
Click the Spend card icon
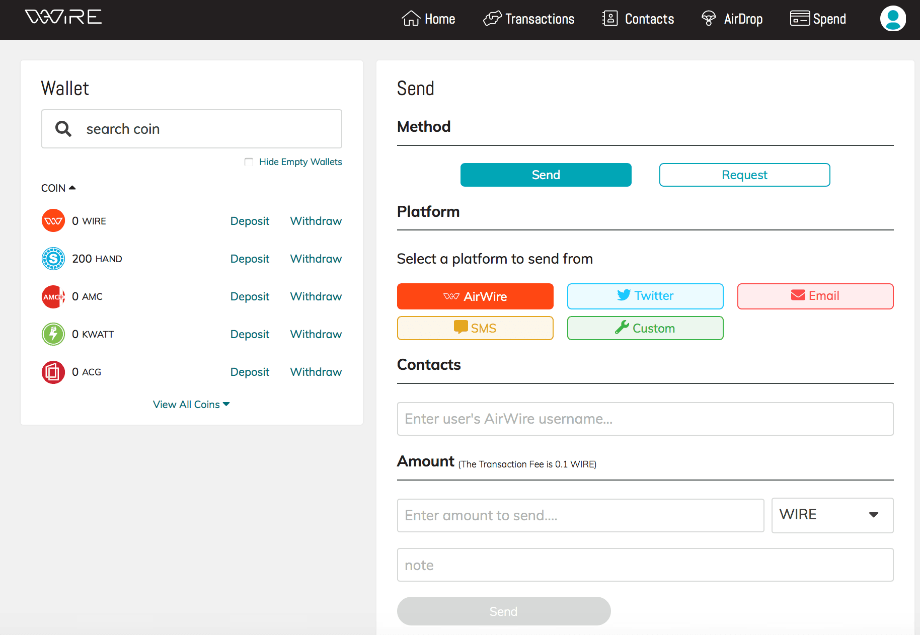click(x=800, y=19)
